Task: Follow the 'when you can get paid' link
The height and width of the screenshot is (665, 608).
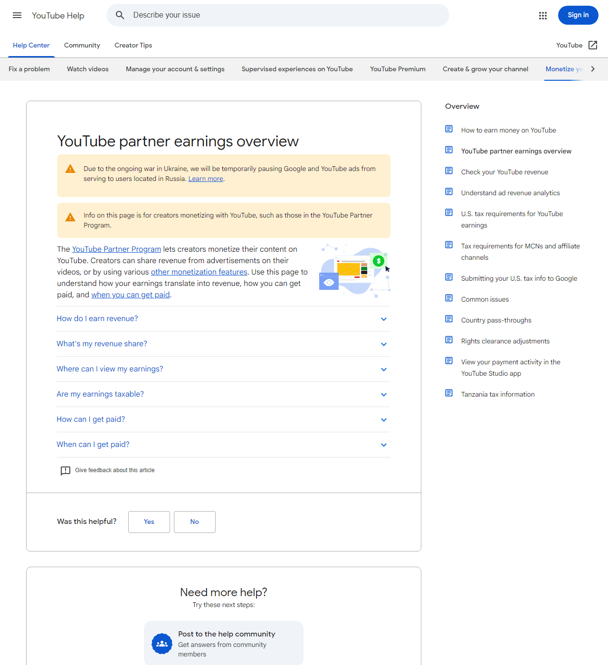Action: pyautogui.click(x=131, y=295)
